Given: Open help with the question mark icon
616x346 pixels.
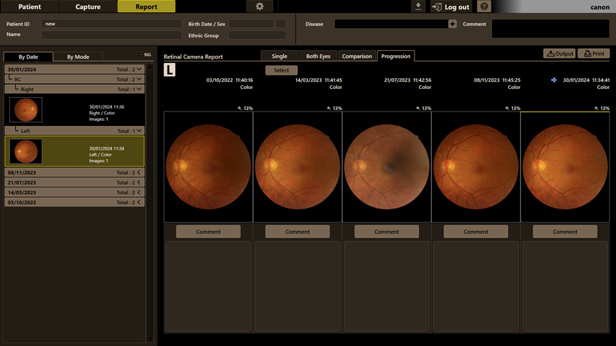Looking at the screenshot, I should point(484,7).
